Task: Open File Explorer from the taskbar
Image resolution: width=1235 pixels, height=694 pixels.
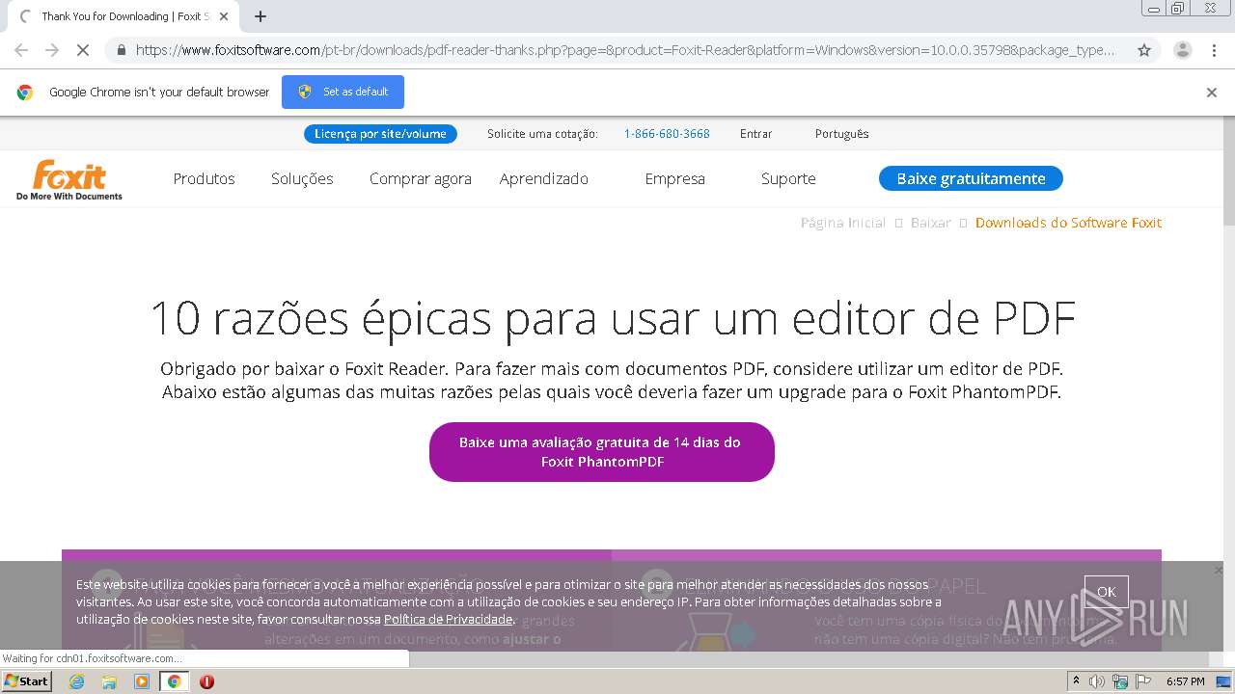Action: pyautogui.click(x=109, y=681)
